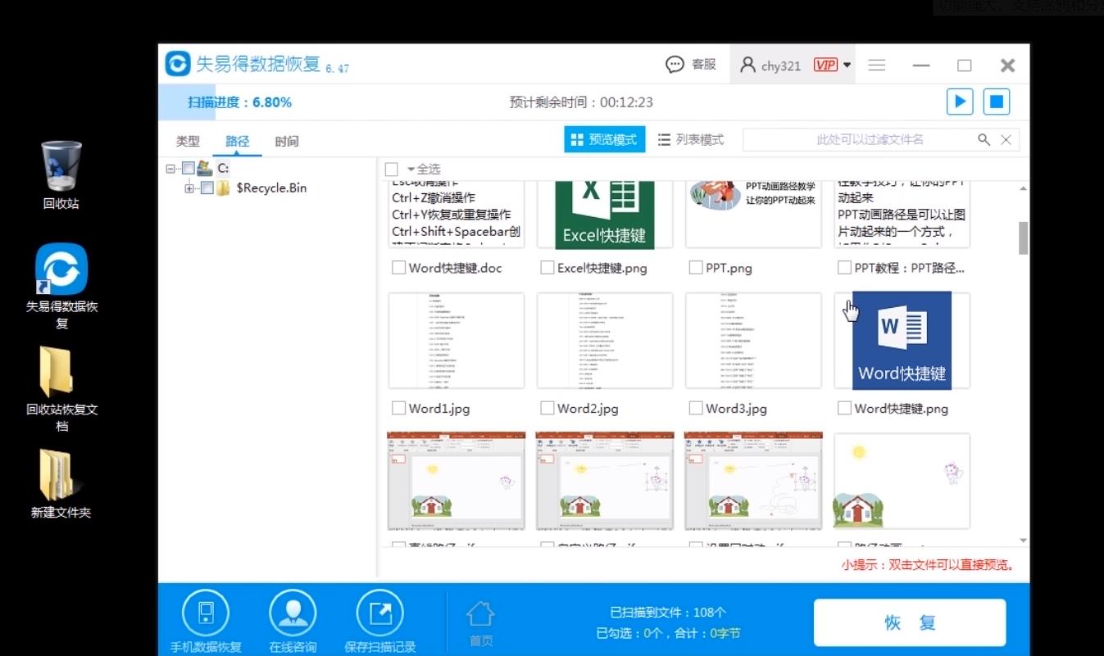Open 客服 customer service chat
This screenshot has height=656, width=1104.
(x=691, y=65)
